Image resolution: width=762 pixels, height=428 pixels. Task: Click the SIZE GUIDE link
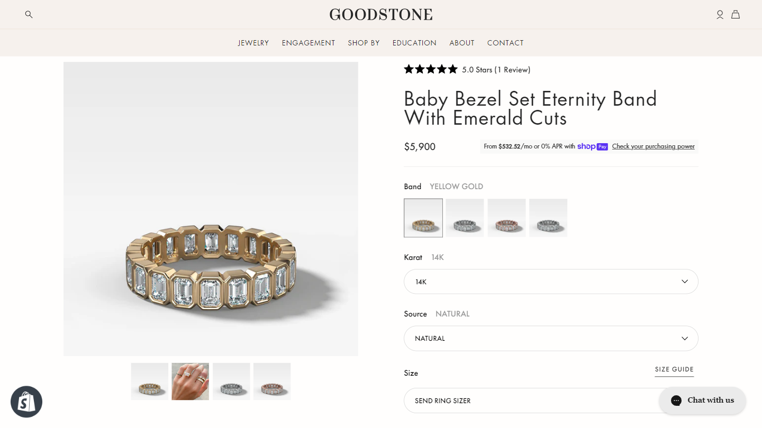click(x=674, y=369)
